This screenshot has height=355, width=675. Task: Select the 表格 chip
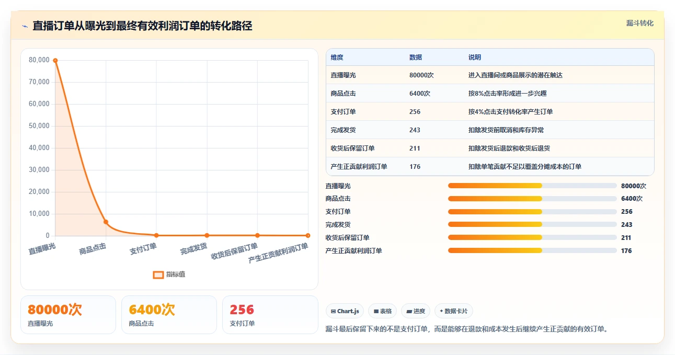coord(383,311)
